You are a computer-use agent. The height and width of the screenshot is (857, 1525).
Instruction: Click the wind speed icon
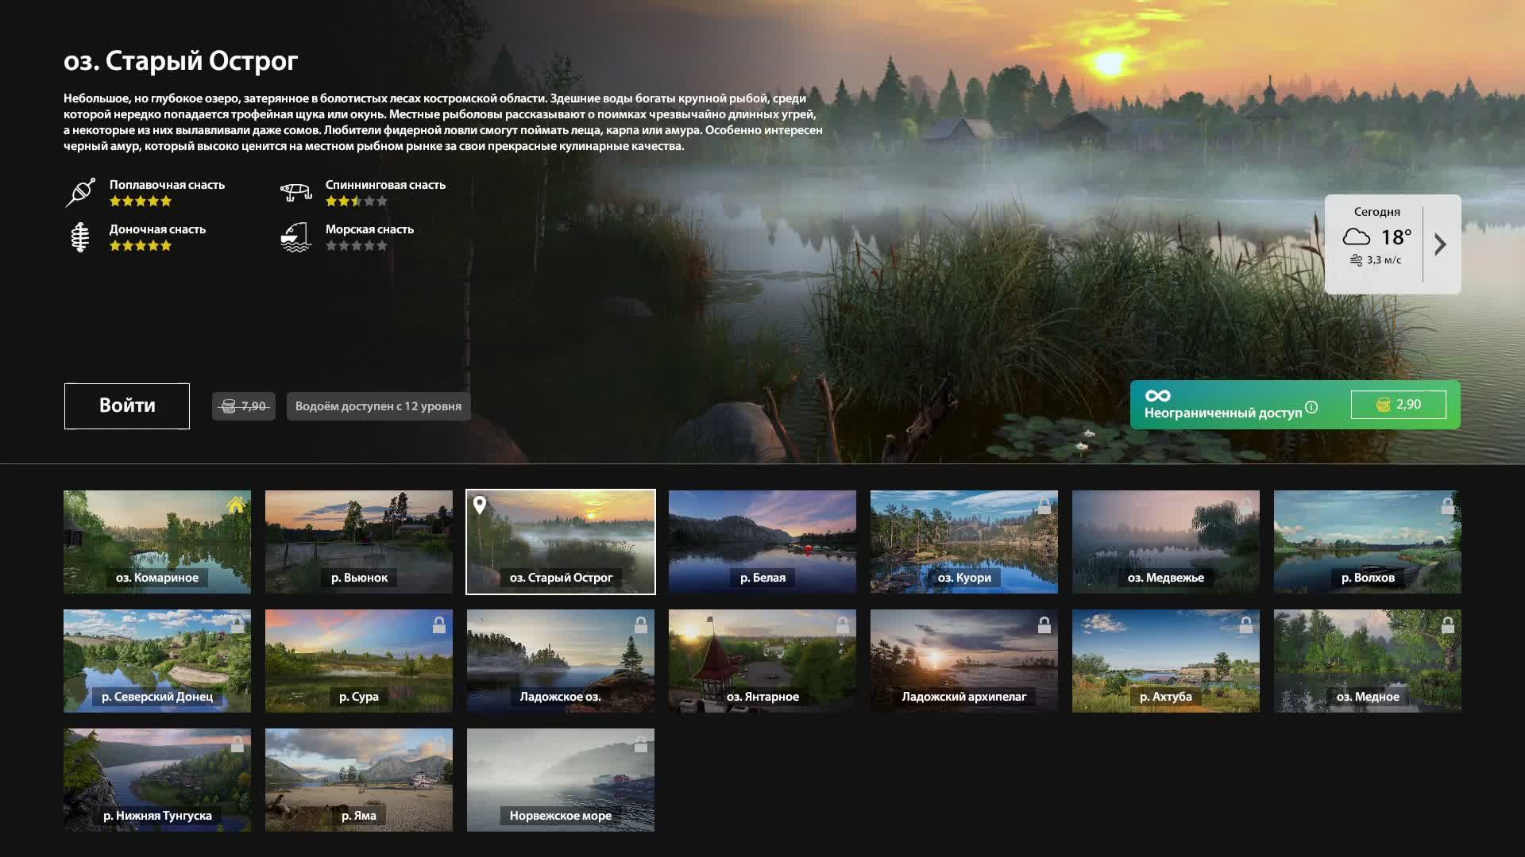[x=1357, y=260]
